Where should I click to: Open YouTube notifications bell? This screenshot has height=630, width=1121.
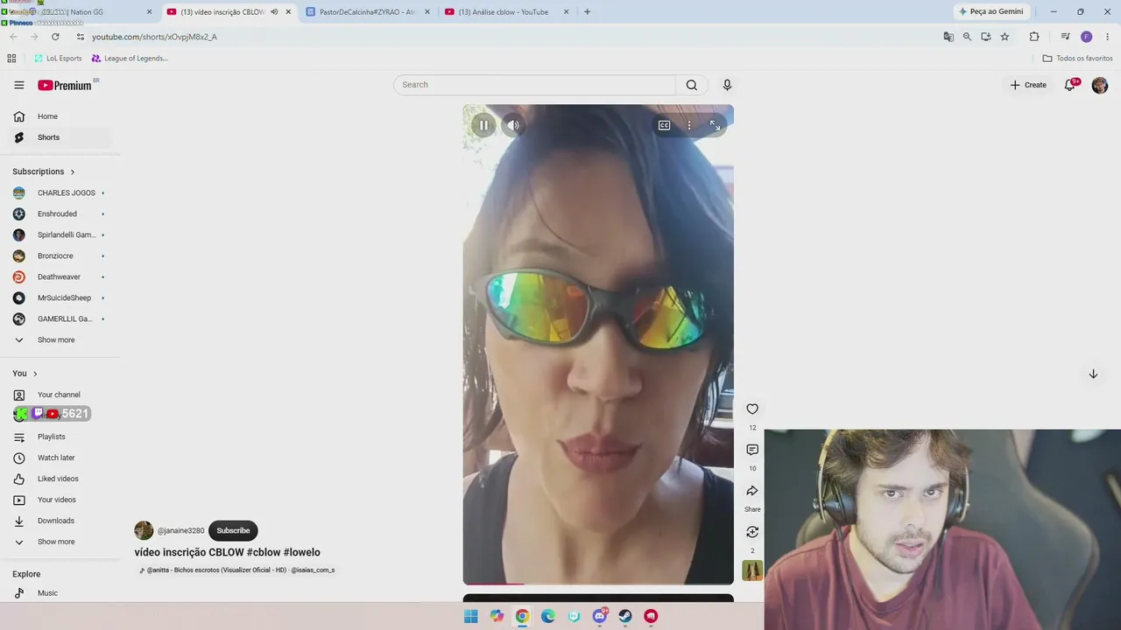click(1069, 85)
